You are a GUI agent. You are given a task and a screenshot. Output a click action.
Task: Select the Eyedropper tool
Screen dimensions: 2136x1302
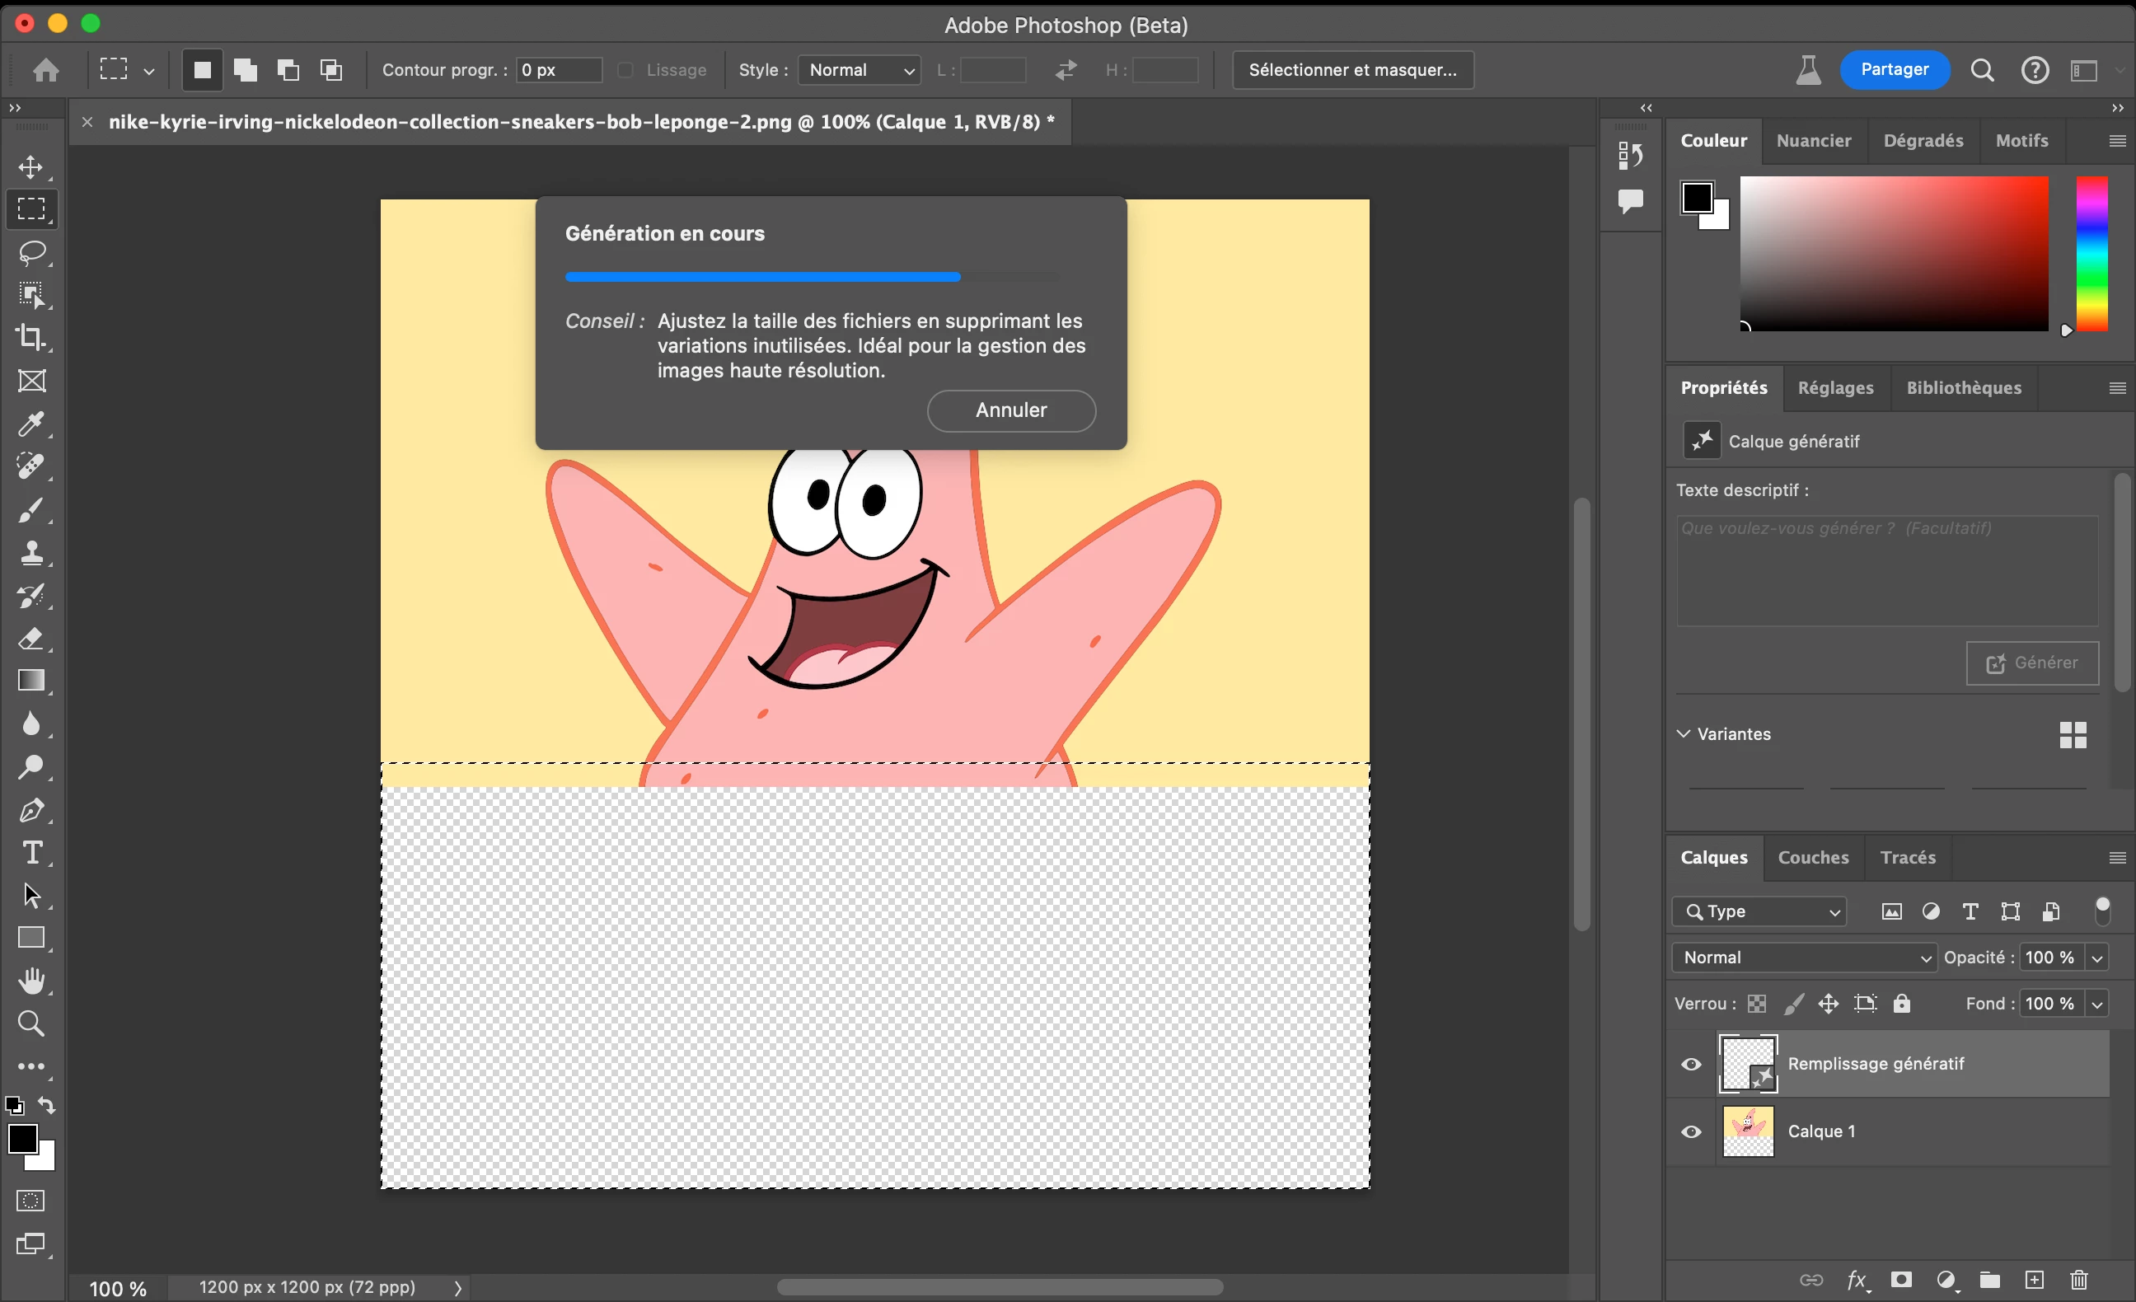[32, 424]
